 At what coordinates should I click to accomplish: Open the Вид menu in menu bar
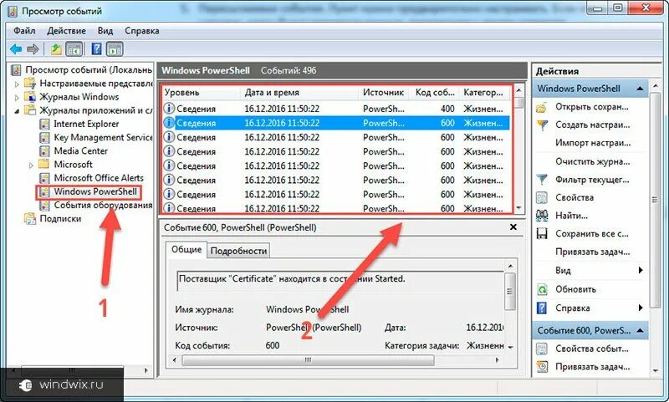click(105, 31)
